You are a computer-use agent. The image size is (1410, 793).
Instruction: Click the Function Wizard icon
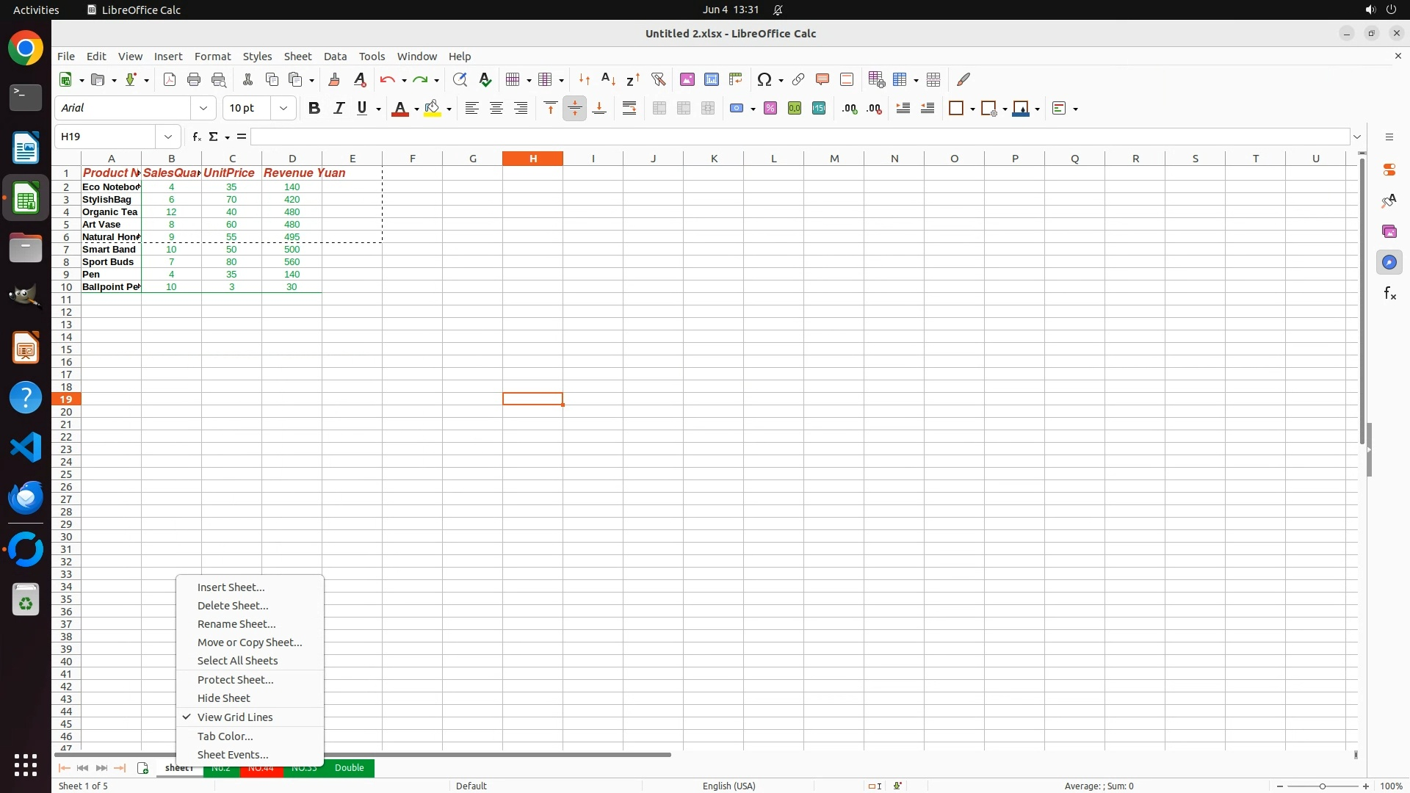[x=196, y=137]
